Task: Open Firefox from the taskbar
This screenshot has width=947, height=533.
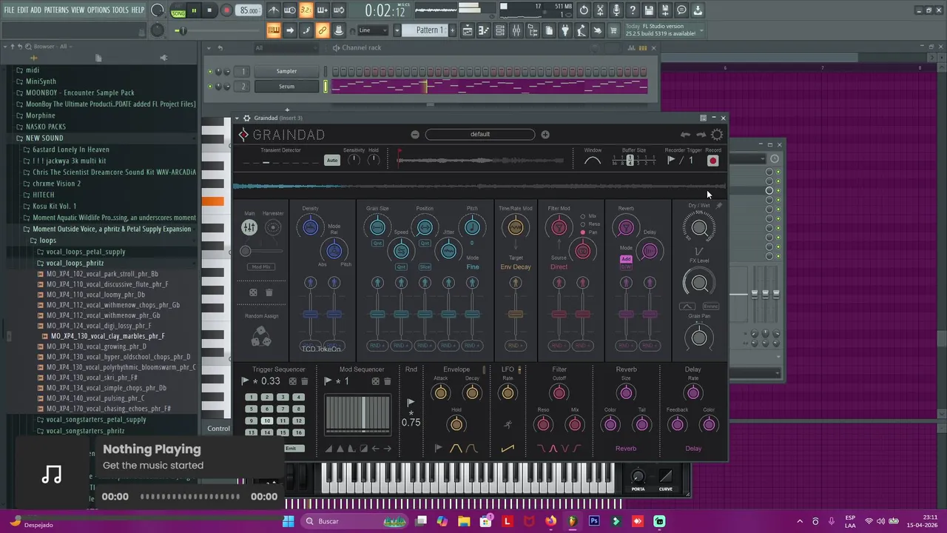Action: pos(550,521)
